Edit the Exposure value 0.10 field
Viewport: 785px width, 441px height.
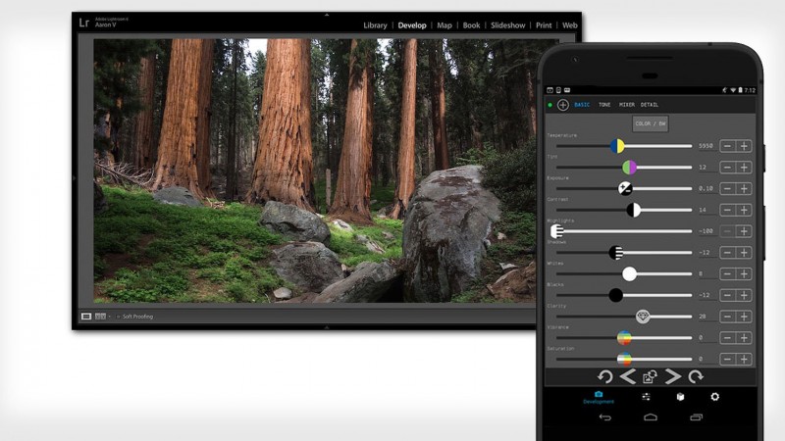706,188
